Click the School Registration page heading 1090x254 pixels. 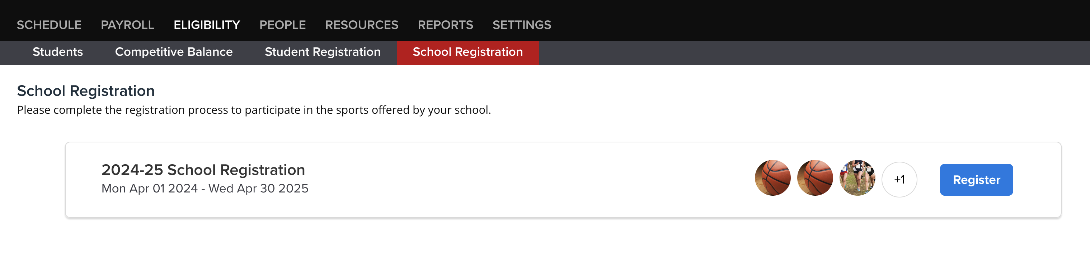point(86,91)
